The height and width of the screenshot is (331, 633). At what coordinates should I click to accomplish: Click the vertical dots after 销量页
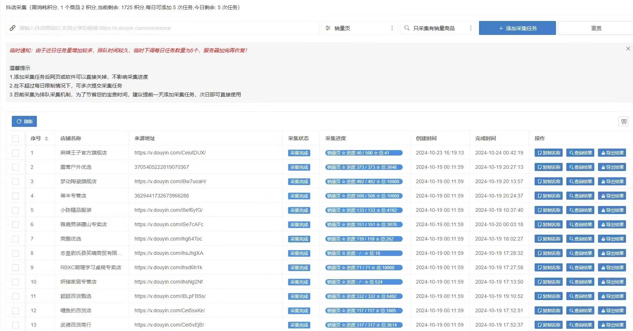[x=392, y=28]
